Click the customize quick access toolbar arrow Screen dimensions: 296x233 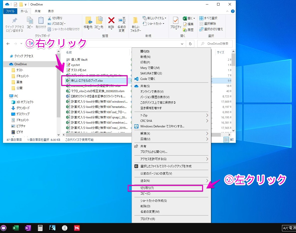[25, 4]
